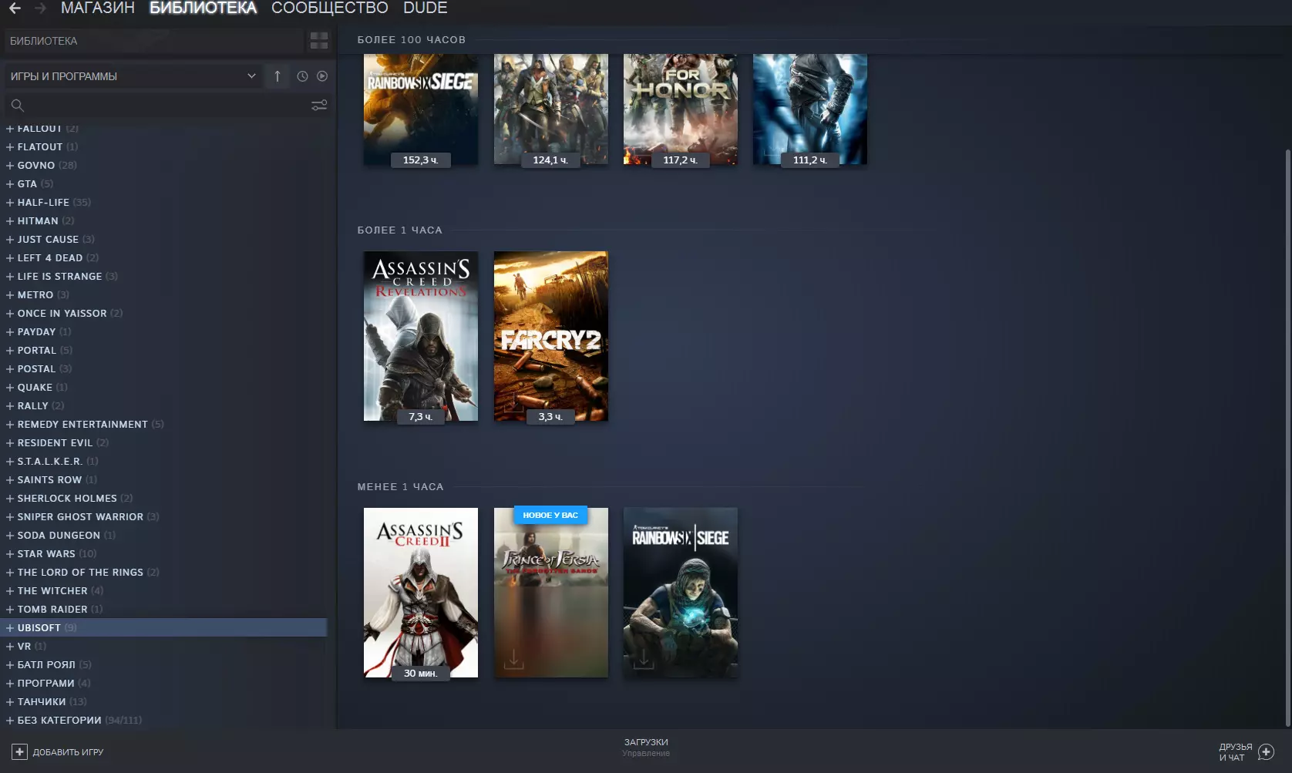Open Rainbow Six Siege with 152,3 ч.
The image size is (1292, 773).
(x=421, y=109)
